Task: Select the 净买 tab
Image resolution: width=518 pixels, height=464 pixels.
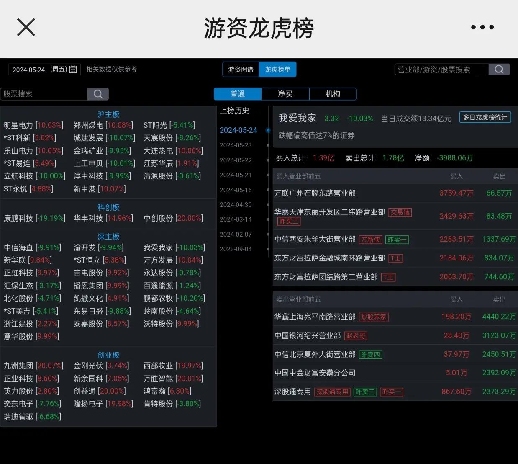Action: click(285, 94)
